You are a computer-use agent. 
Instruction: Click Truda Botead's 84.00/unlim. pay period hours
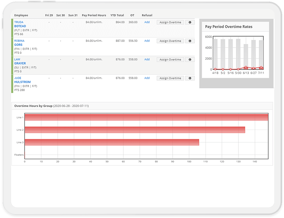[x=94, y=22]
